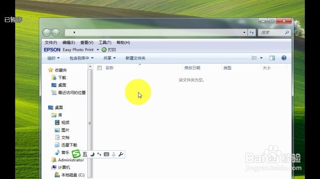Maximize the Explorer window

272,21
